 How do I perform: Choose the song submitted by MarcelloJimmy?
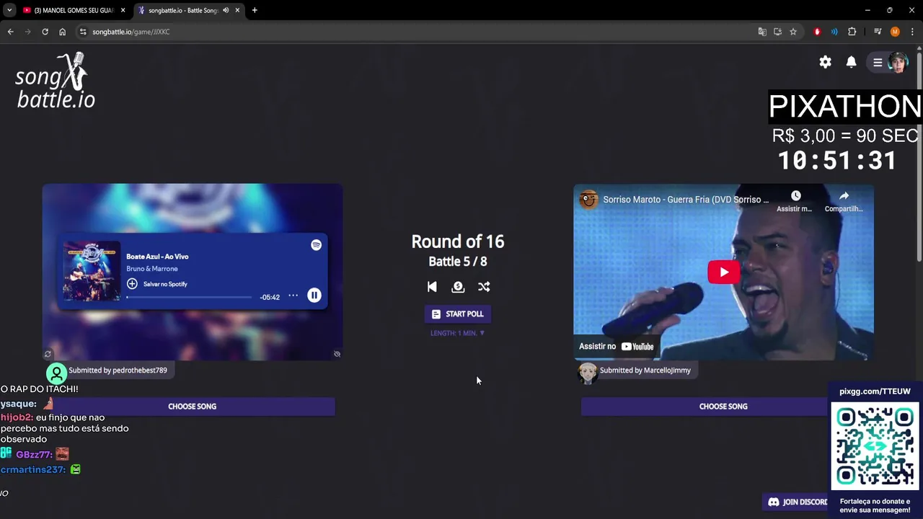(x=723, y=407)
